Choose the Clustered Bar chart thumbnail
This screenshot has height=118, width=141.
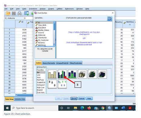[62, 74]
